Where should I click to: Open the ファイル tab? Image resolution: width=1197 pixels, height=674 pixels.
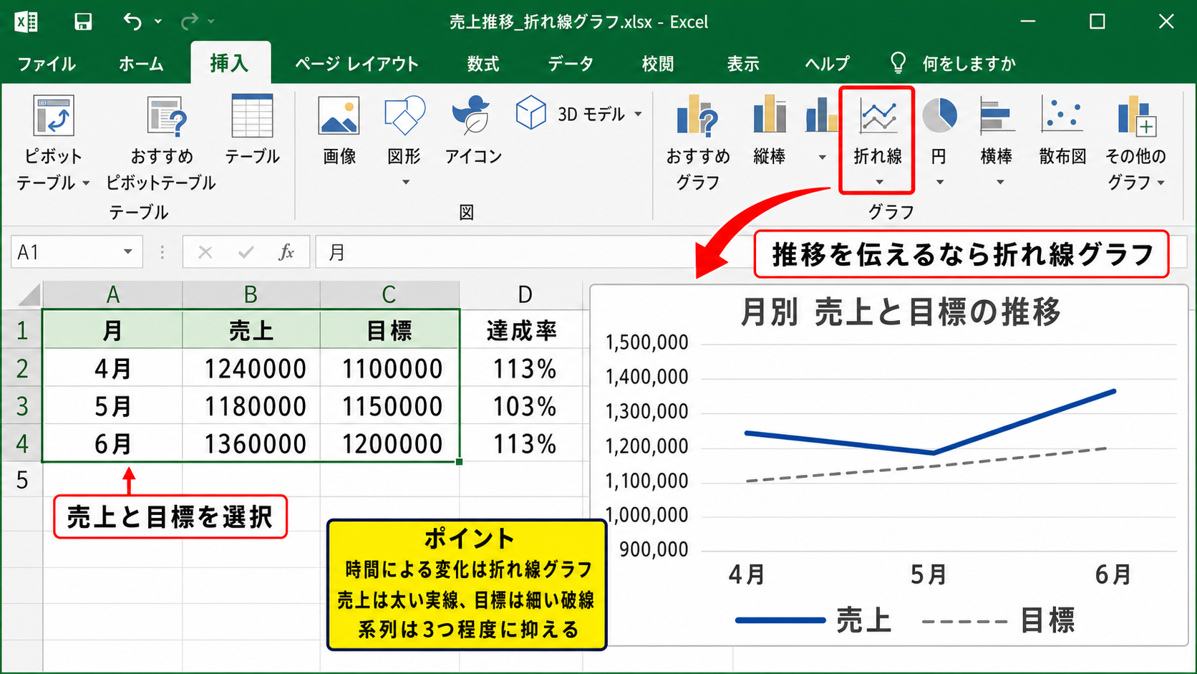coord(47,64)
